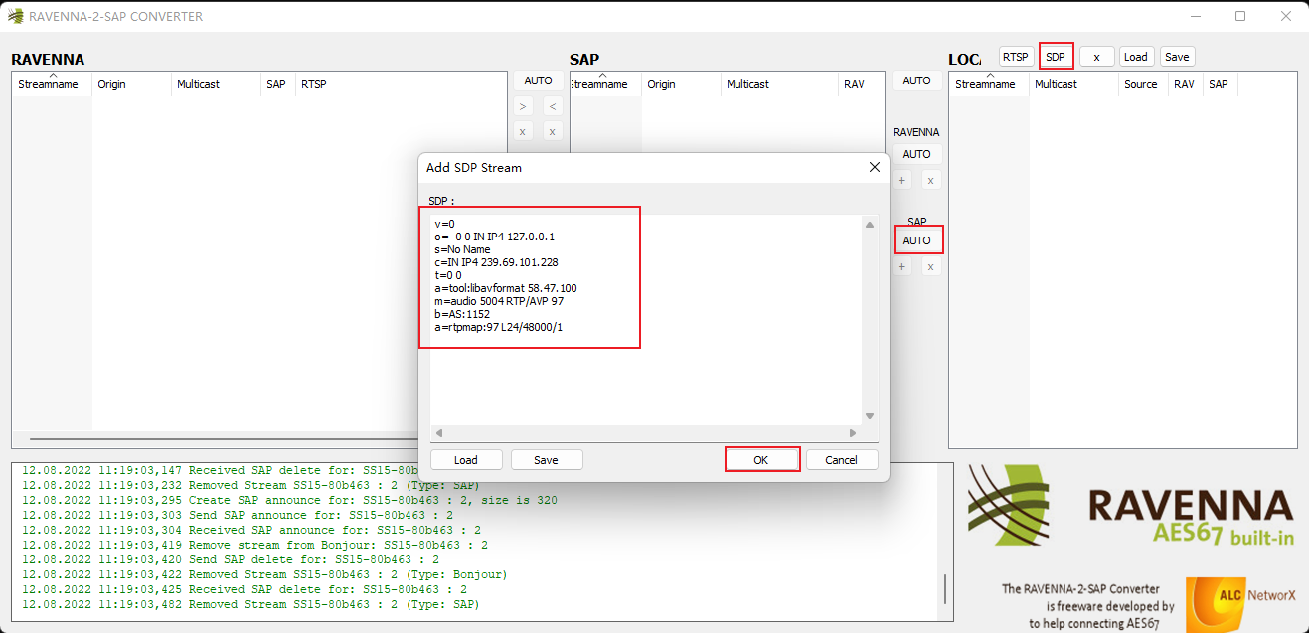Click Save button in Local toolbar

(x=1177, y=57)
